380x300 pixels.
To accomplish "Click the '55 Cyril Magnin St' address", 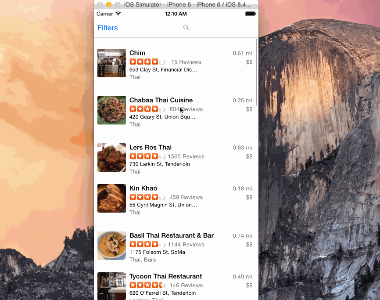I will tap(163, 205).
